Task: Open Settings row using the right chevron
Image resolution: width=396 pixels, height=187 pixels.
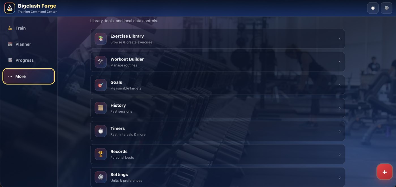Action: click(340, 177)
